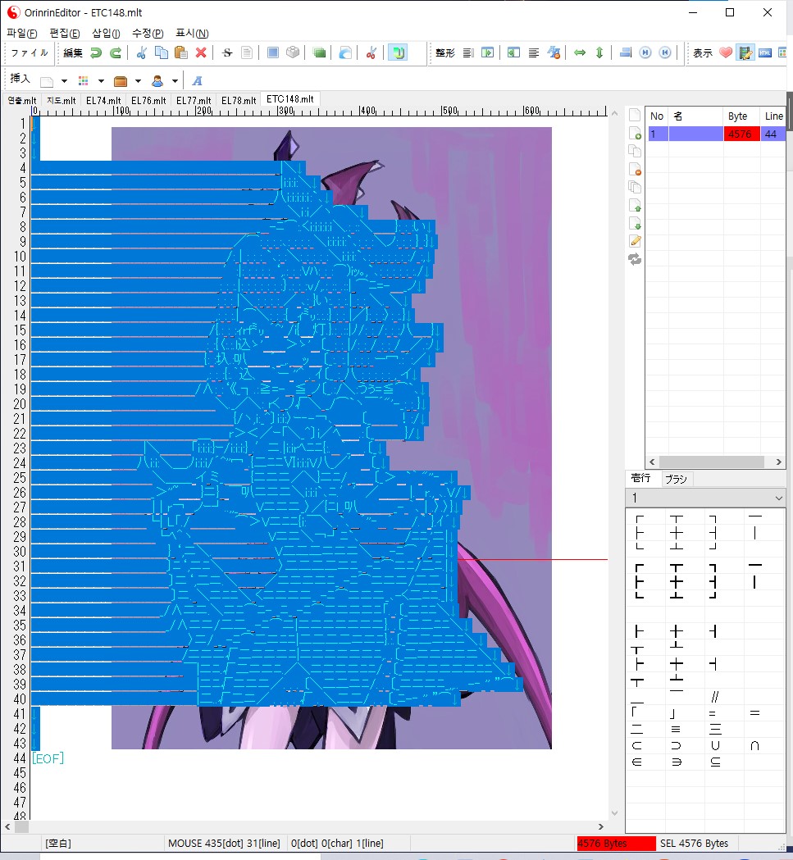
Task: Open the 편집(E) menu
Action: pos(64,33)
